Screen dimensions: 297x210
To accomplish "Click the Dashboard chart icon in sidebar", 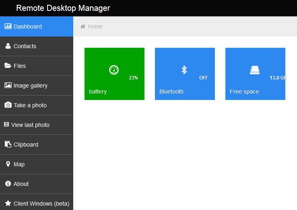I will coord(8,26).
